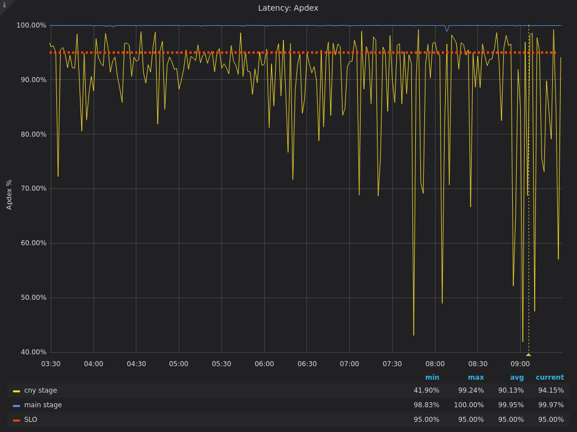Toggle main stage series visibility
577x432 pixels.
[43, 405]
